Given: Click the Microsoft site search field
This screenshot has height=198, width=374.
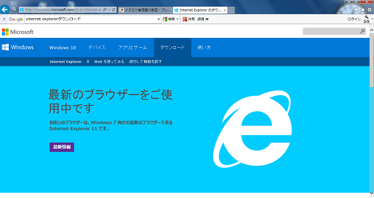Looking at the screenshot, I should [331, 31].
